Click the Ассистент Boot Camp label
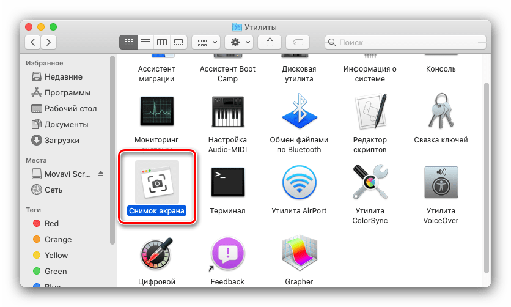511x307 pixels. [227, 73]
